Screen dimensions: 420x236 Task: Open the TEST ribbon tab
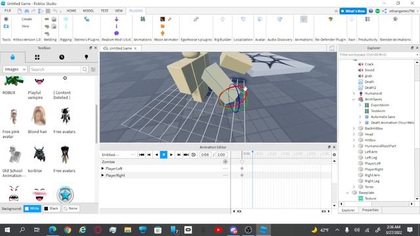(x=104, y=10)
